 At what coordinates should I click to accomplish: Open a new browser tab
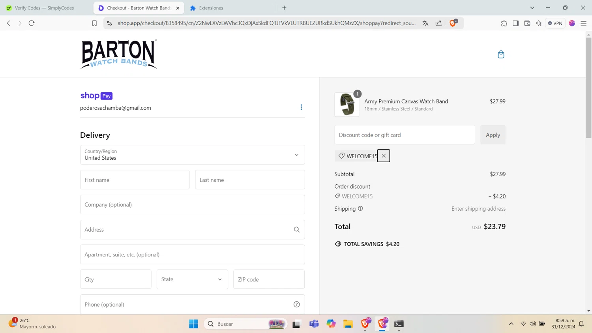284,8
